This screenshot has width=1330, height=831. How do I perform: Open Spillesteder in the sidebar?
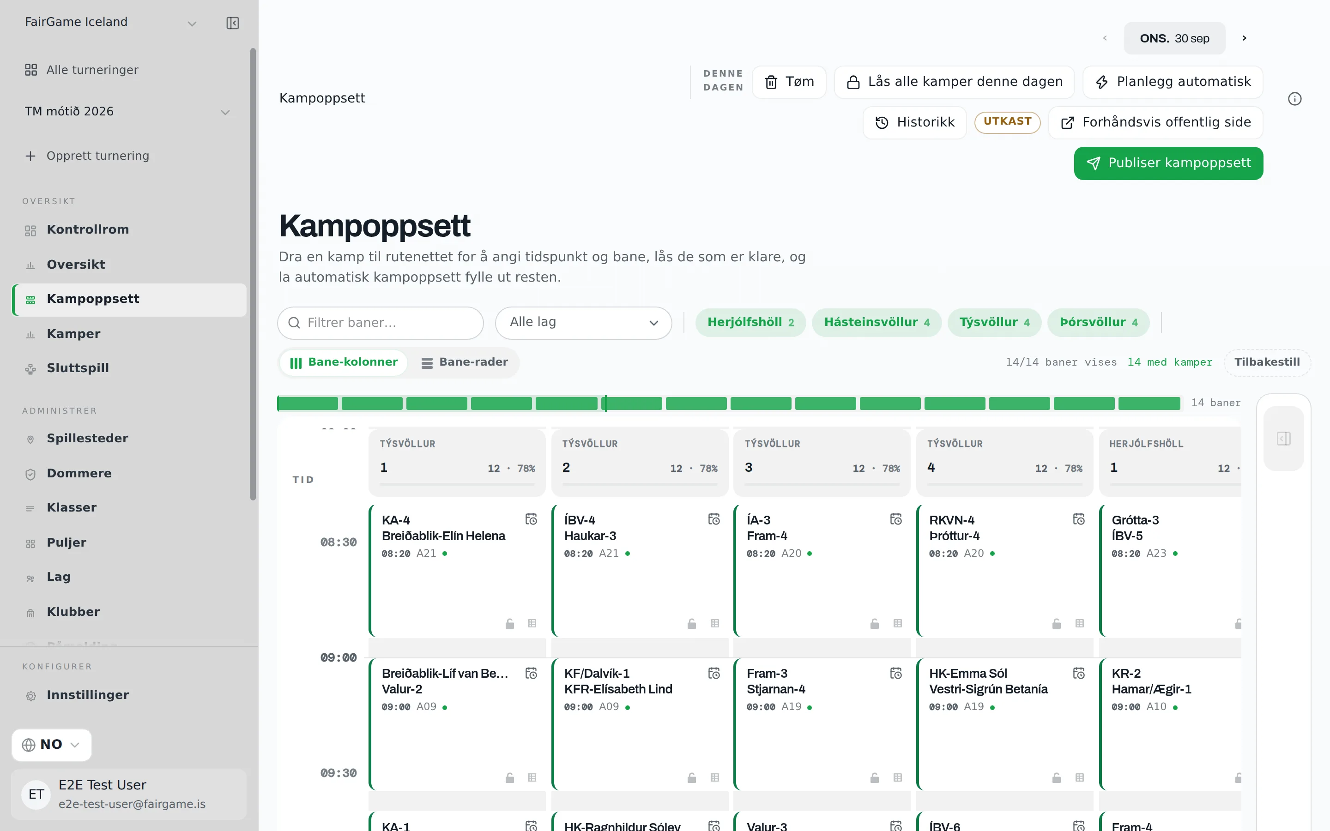130,439
